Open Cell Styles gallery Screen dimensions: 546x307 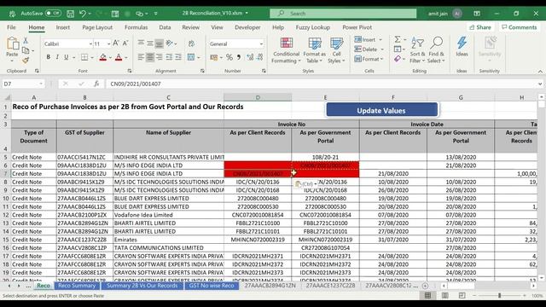tap(336, 50)
